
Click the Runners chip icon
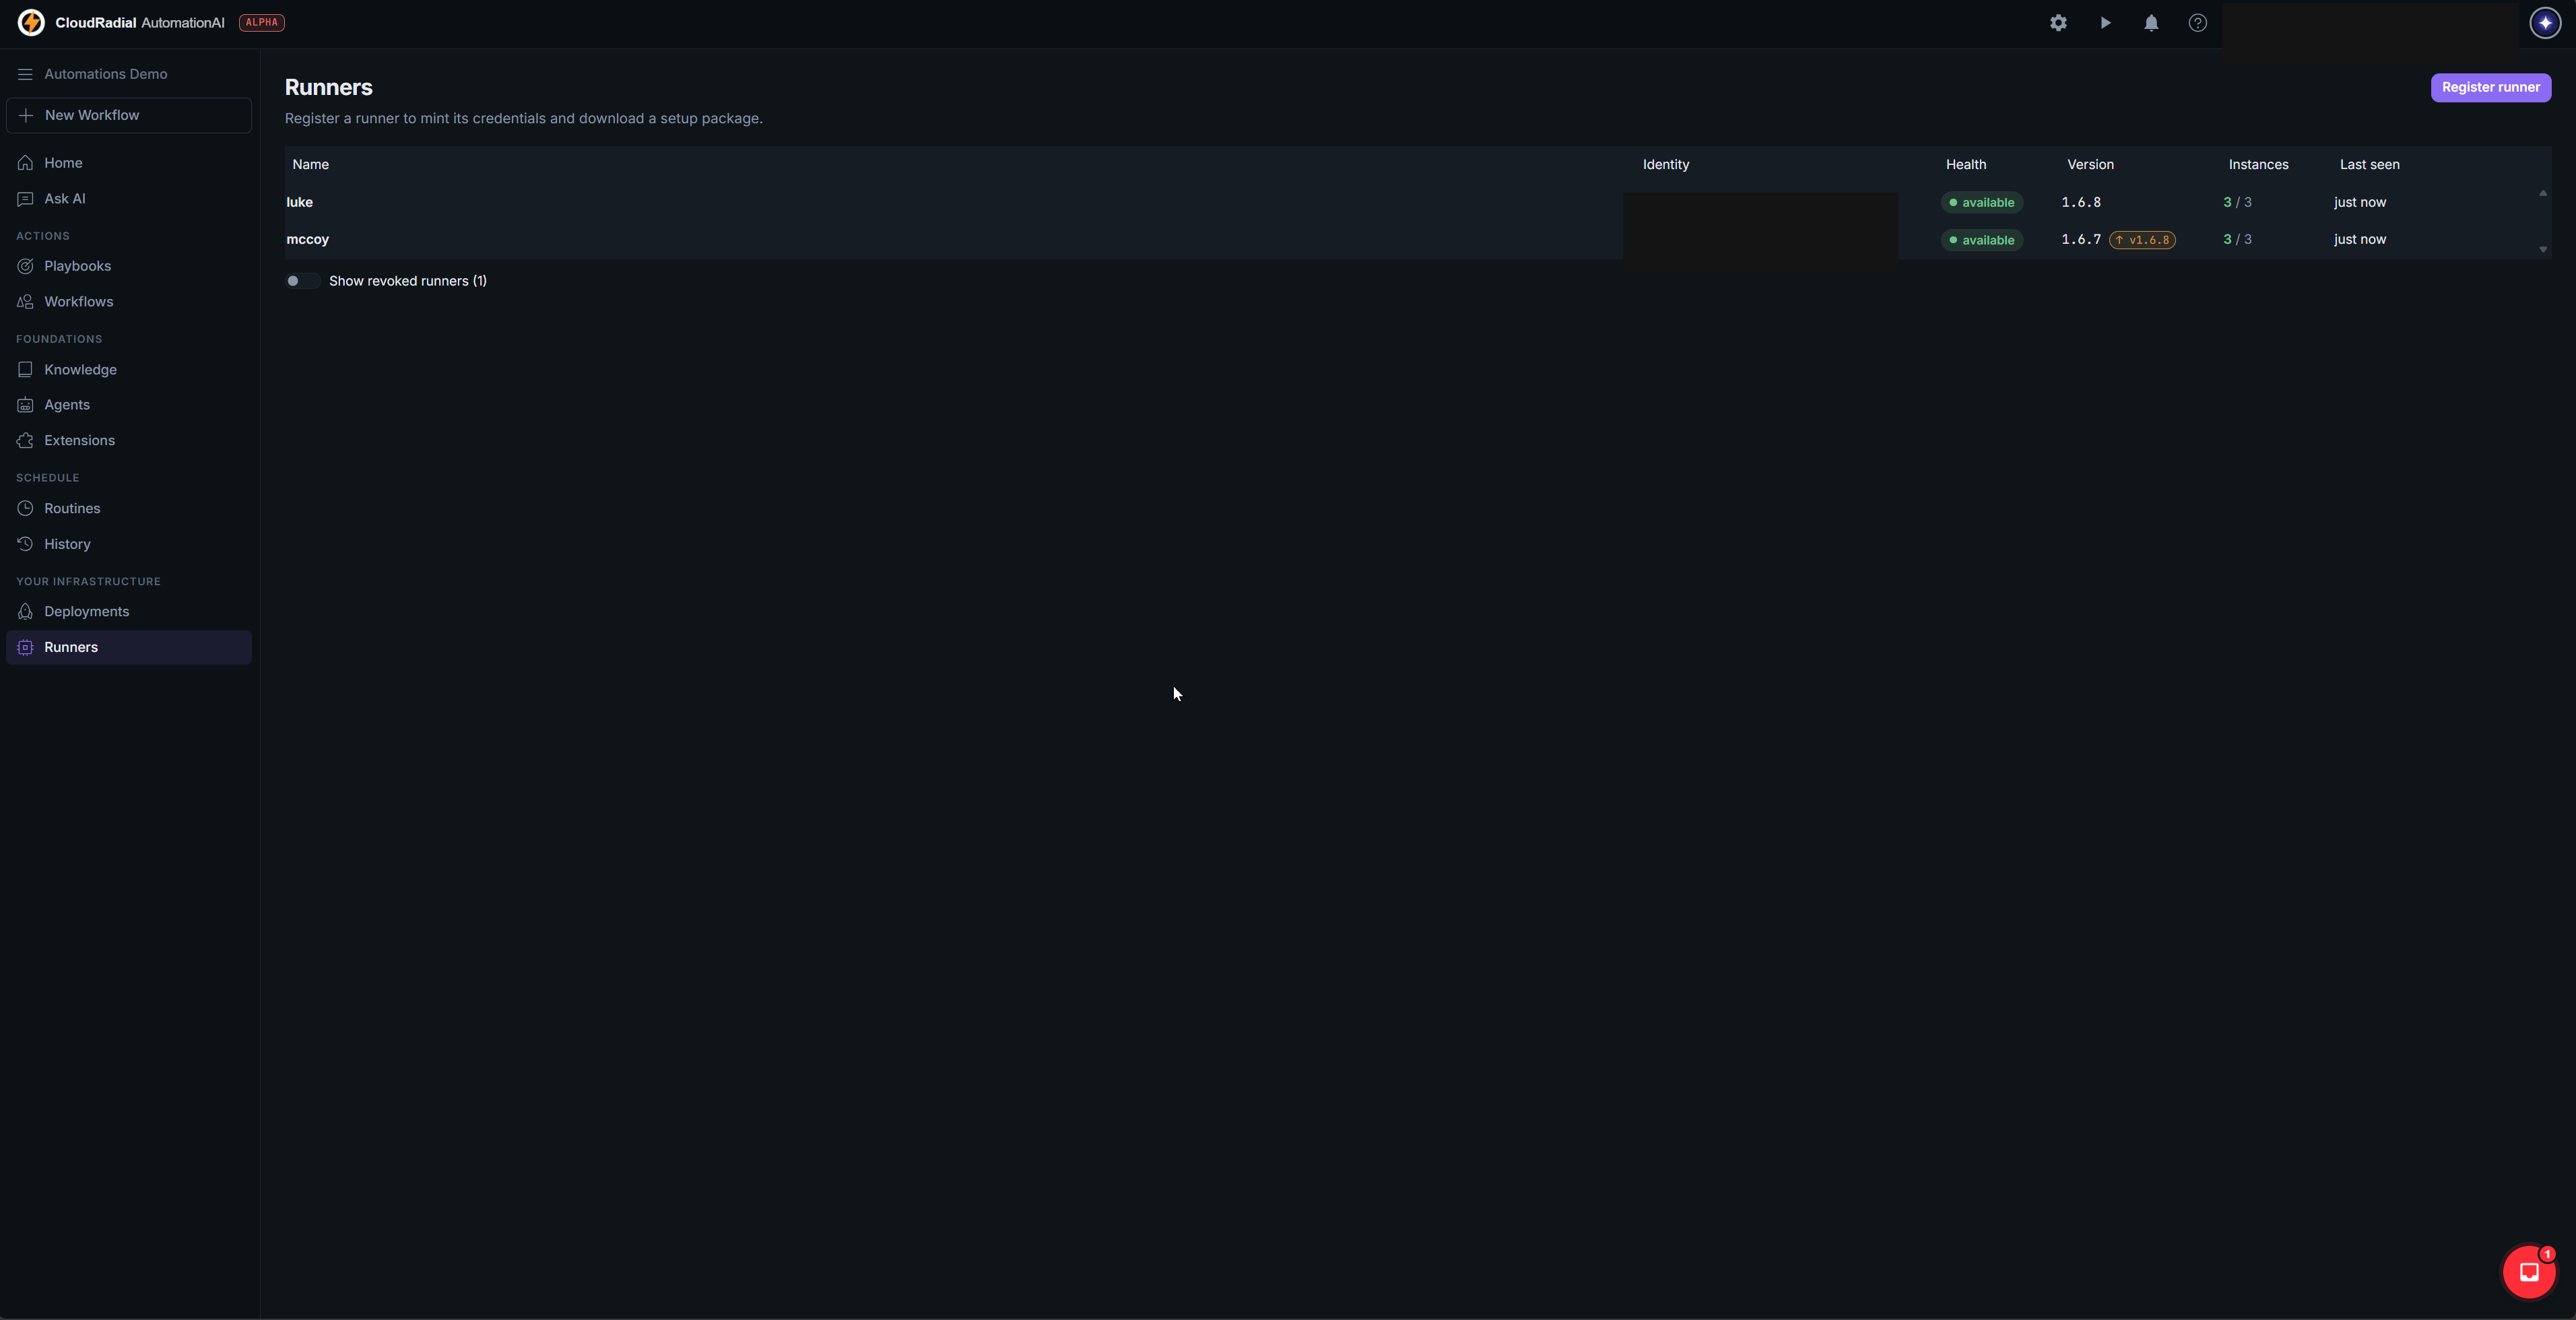tap(25, 647)
